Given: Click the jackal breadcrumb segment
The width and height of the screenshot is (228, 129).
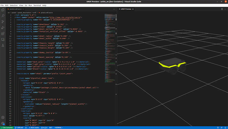Looking at the screenshot, I should 14,13.
